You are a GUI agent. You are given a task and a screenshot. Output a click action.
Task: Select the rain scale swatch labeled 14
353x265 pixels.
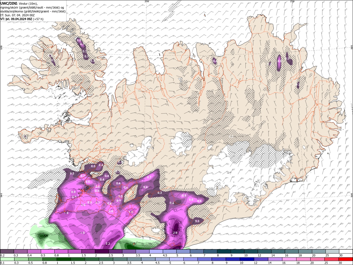[x=275, y=259]
